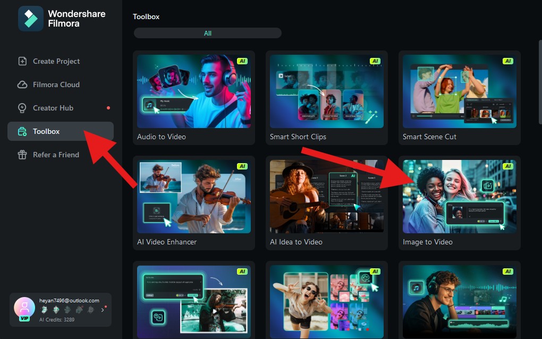Screen dimensions: 542x339
Task: Click the vertical scrollbar on the right
Action: 540,82
